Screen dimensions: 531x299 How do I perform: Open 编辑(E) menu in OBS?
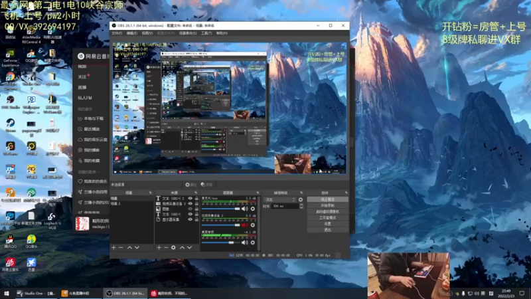coord(132,33)
